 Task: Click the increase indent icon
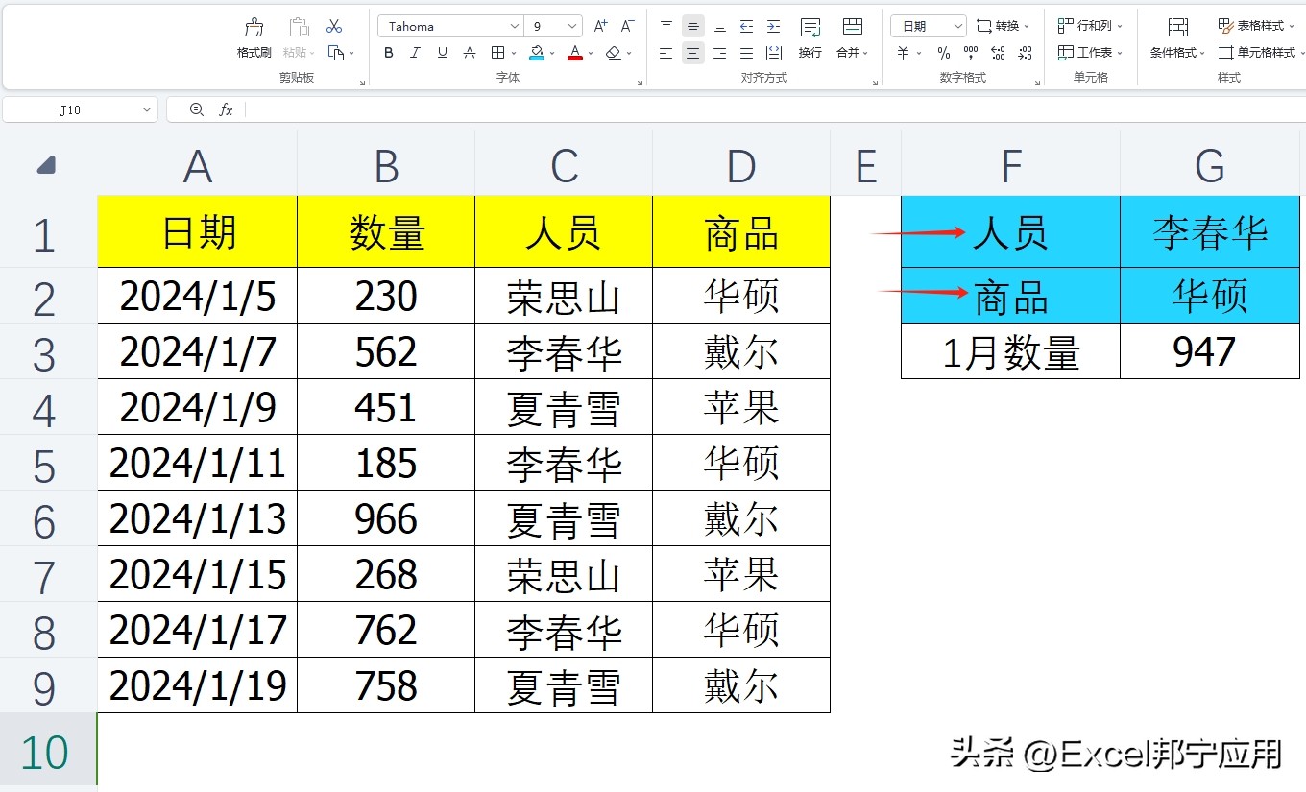tap(773, 26)
